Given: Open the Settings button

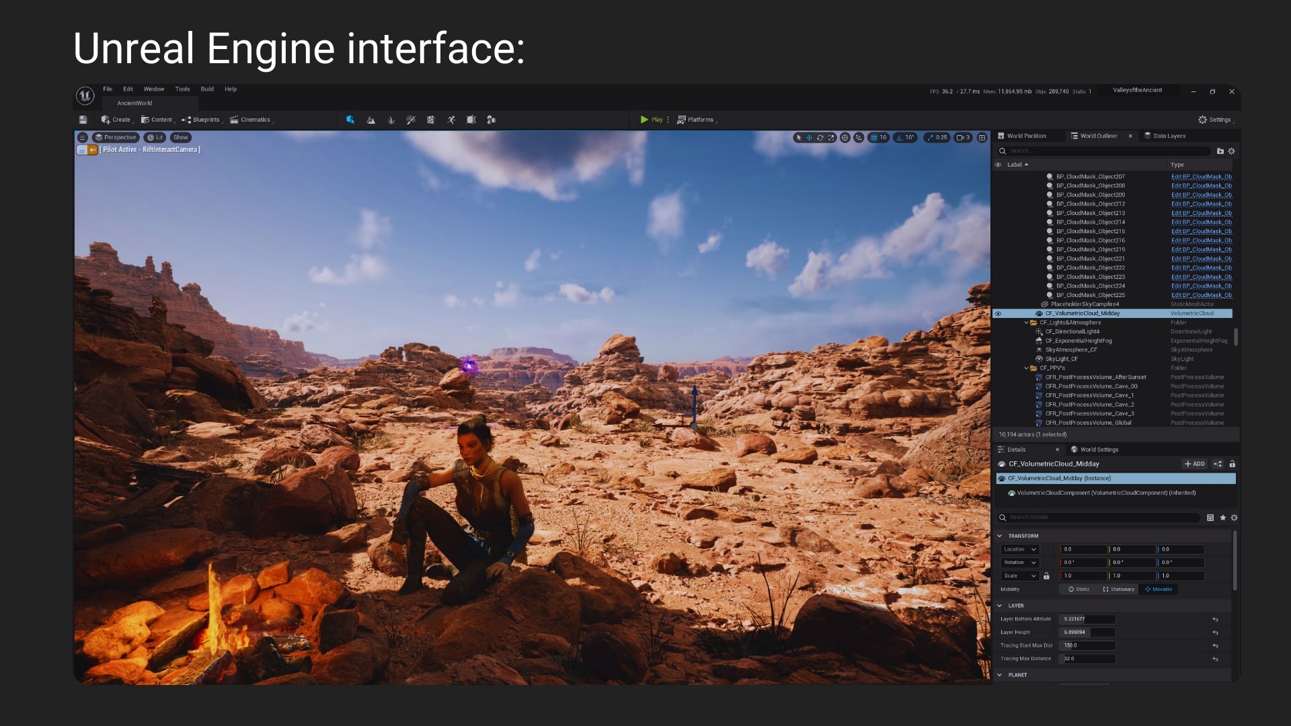Looking at the screenshot, I should coord(1216,120).
